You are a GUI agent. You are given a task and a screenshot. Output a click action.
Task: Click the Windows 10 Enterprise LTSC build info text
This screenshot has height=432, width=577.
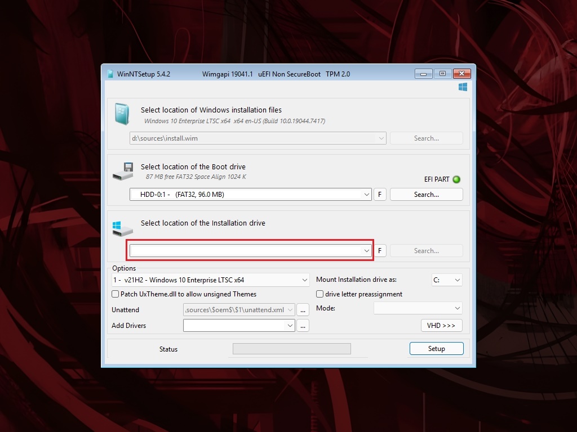click(x=234, y=121)
